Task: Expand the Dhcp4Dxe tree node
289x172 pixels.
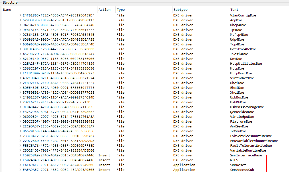Action: pos(20,25)
